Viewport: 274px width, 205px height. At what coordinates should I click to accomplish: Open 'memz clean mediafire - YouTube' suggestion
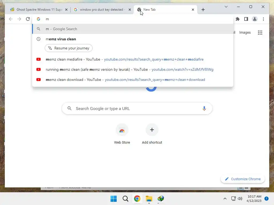tap(133, 60)
